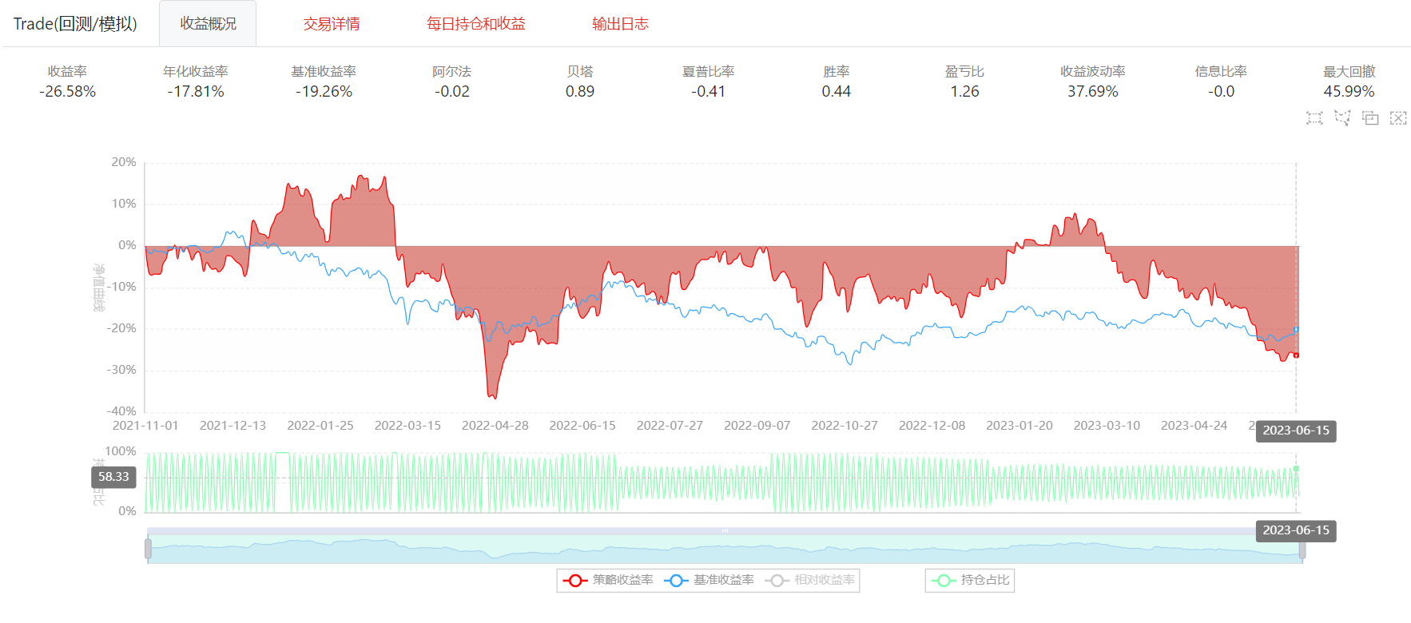Click the 基准收益率 value -19.26%
The width and height of the screenshot is (1411, 623).
[324, 92]
